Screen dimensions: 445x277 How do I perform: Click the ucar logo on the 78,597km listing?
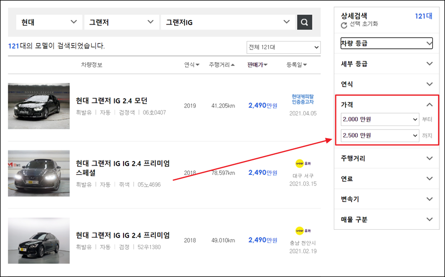point(303,163)
